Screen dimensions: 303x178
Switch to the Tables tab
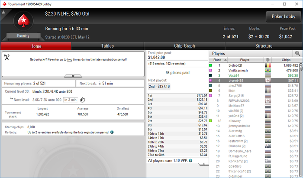click(x=107, y=46)
